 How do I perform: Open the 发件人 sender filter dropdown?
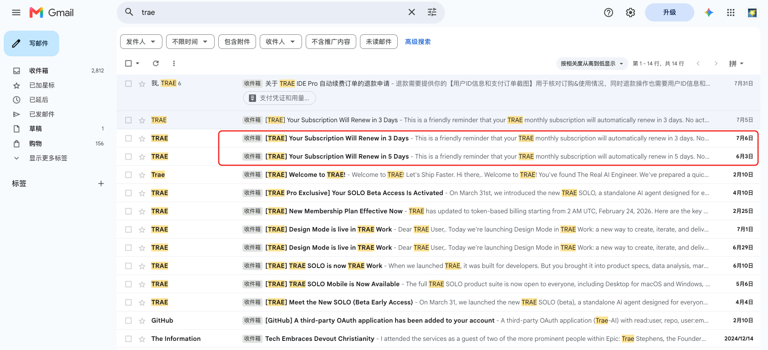141,42
